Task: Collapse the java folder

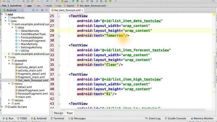Action: click(x=6, y=21)
